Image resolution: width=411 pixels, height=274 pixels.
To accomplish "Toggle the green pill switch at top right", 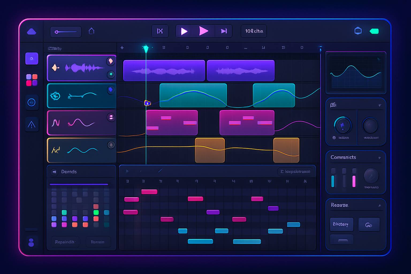I will 374,31.
